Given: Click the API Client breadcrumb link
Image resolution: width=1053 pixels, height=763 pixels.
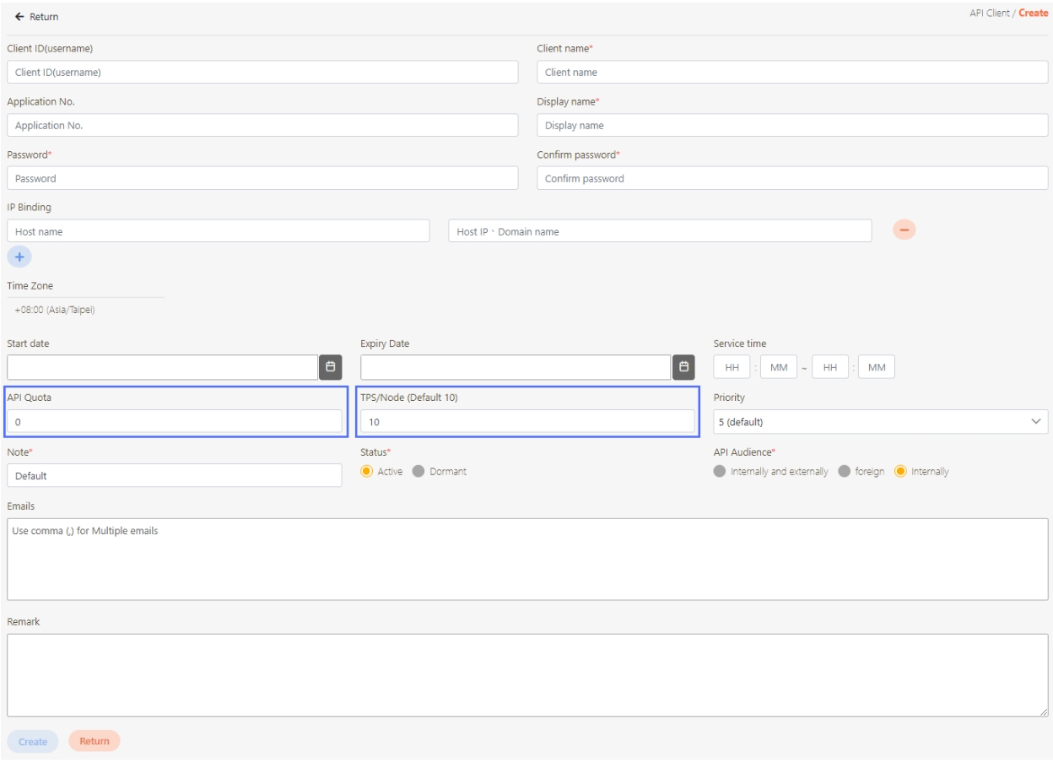Looking at the screenshot, I should [990, 14].
